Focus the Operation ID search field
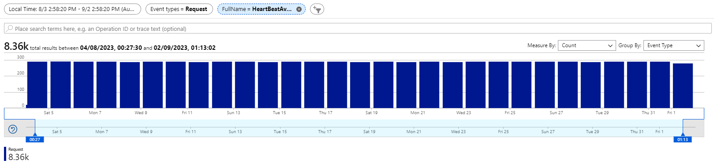714x164 pixels. point(358,29)
